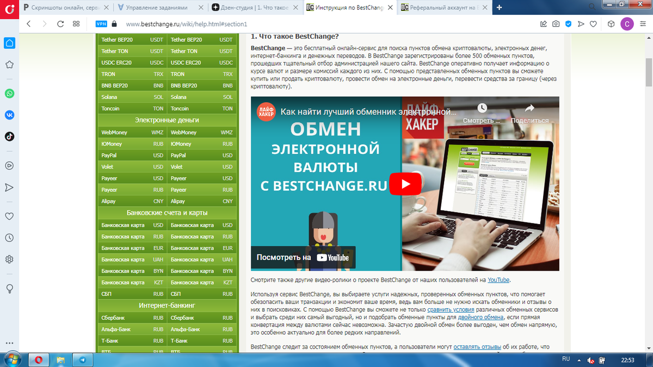Select left-column 'Сбербанк RUB' row
This screenshot has width=653, height=367.
click(132, 318)
